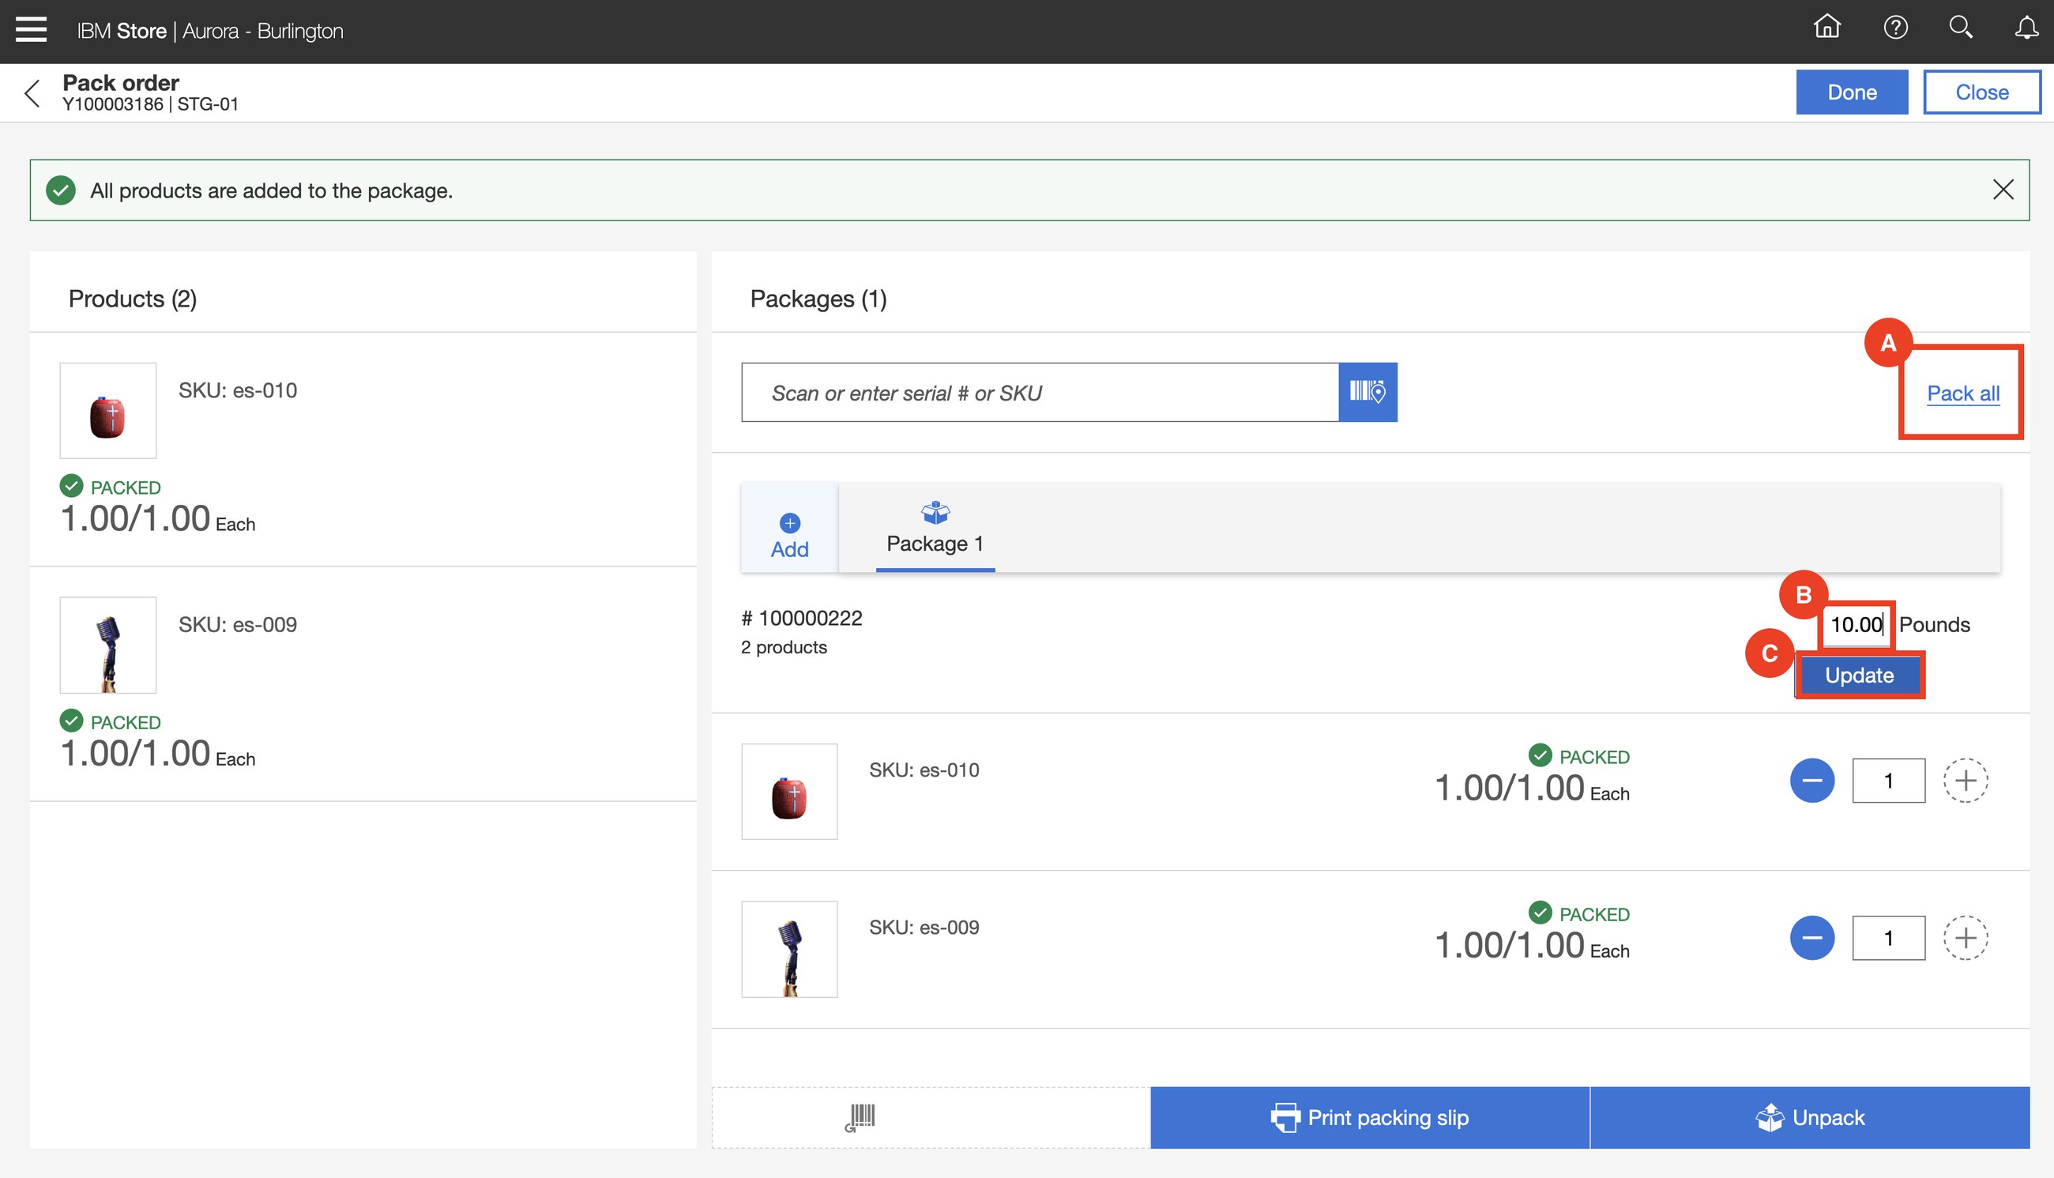The width and height of the screenshot is (2054, 1178).
Task: Click package number # 100000222
Action: tap(802, 619)
